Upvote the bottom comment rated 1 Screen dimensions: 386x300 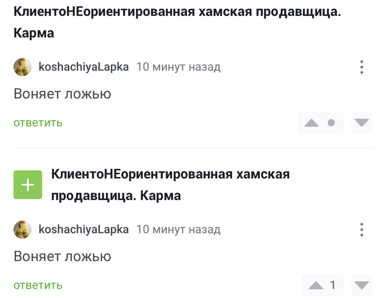click(316, 285)
